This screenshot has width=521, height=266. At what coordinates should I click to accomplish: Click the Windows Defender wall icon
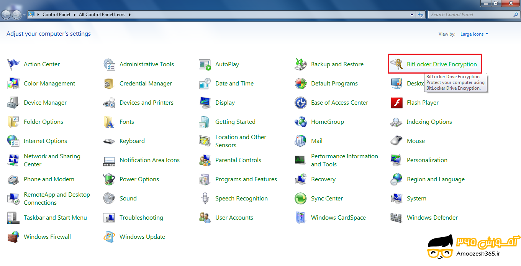[396, 218]
